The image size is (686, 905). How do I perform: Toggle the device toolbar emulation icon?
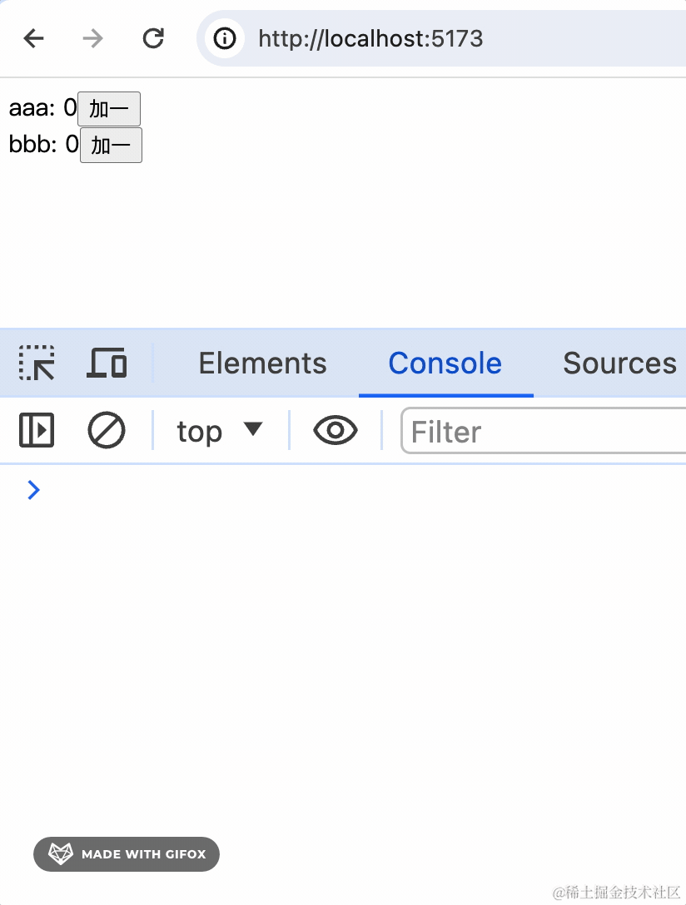(107, 363)
